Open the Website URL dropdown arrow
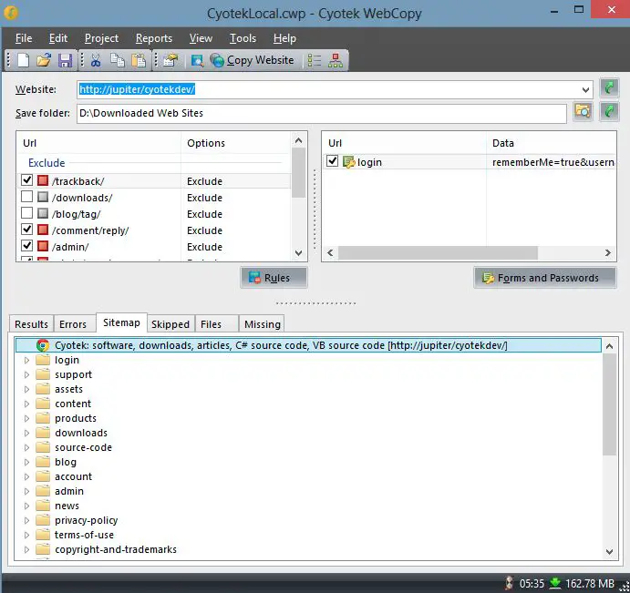630x593 pixels. tap(586, 90)
